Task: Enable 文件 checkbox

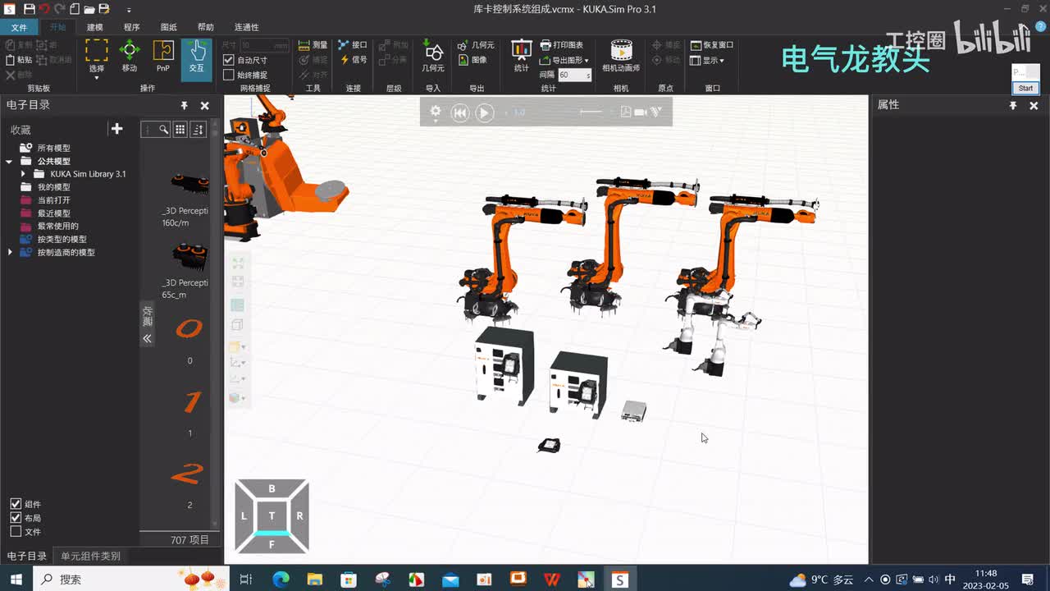Action: (16, 532)
